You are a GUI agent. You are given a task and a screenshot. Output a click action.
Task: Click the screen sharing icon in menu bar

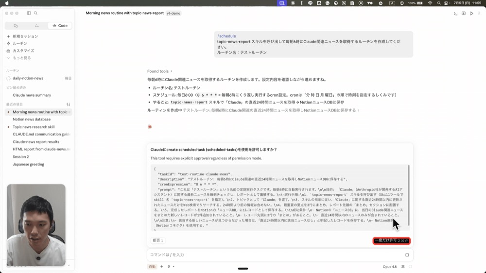282,3
